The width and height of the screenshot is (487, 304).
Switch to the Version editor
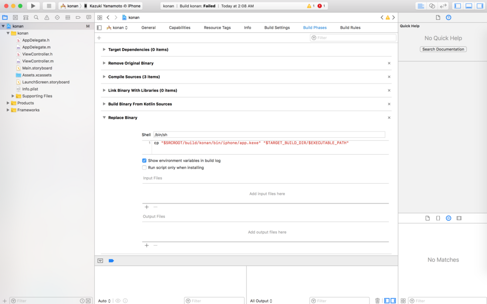pos(443,6)
